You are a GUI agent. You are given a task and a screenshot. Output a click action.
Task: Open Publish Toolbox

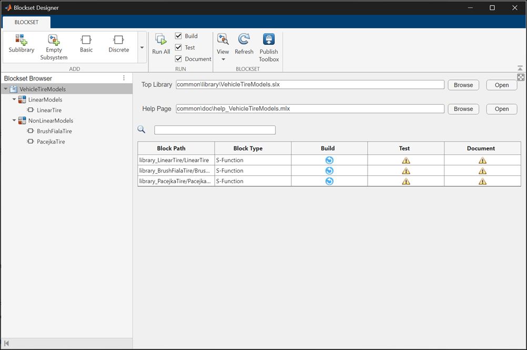point(269,40)
